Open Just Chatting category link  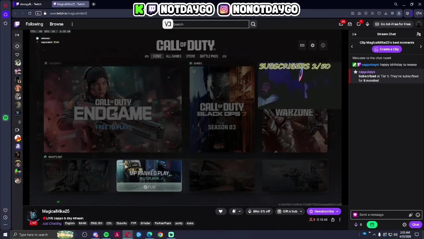click(52, 223)
